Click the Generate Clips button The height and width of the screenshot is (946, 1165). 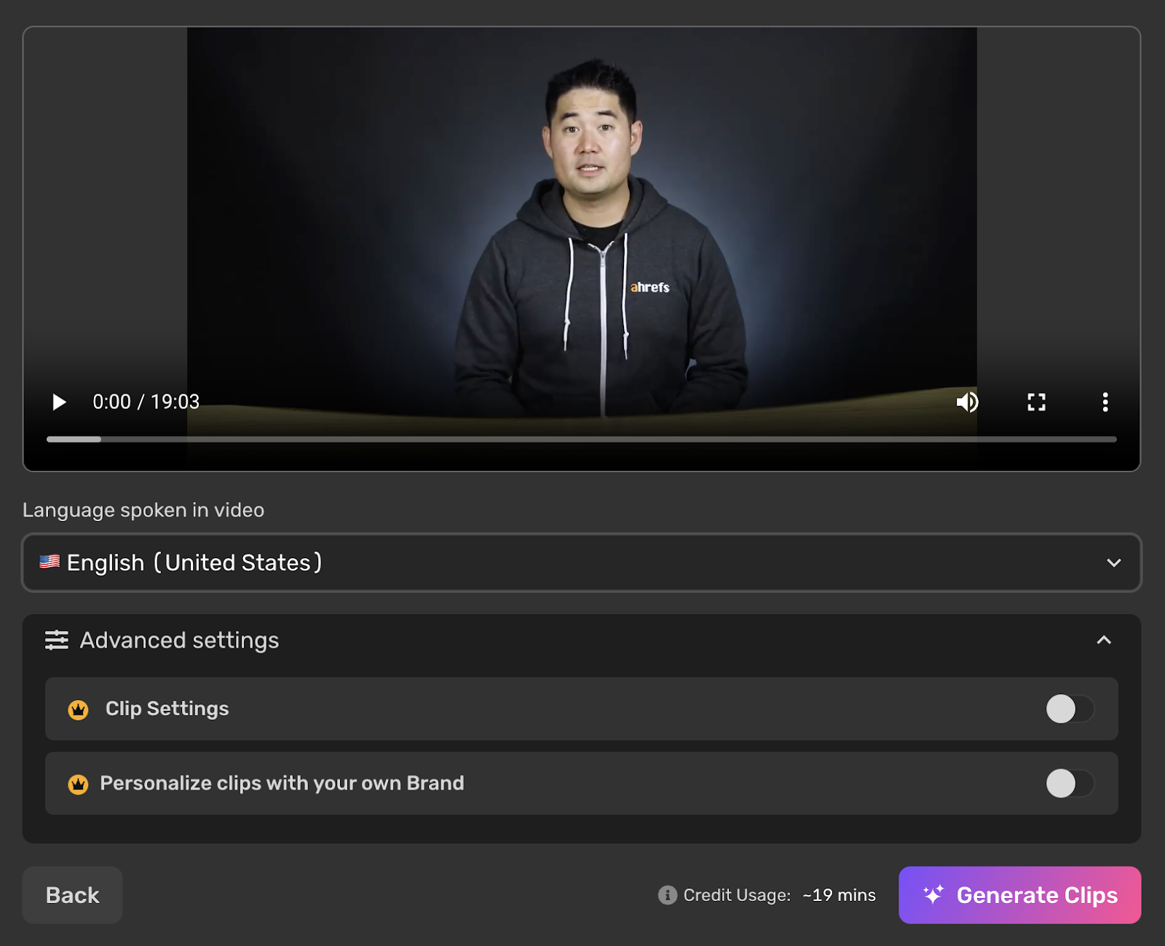click(1019, 895)
